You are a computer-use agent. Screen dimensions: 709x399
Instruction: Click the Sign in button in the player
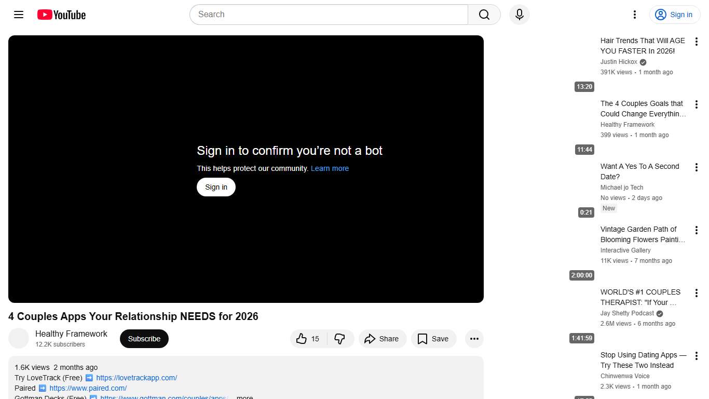click(216, 187)
